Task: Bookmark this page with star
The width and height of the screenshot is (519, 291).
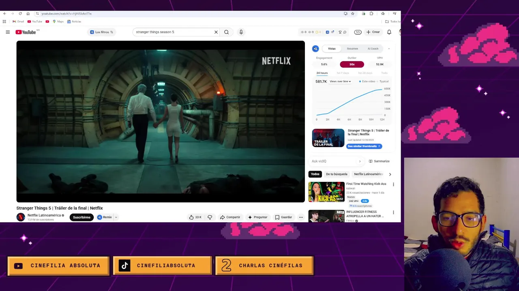Action: point(353,13)
